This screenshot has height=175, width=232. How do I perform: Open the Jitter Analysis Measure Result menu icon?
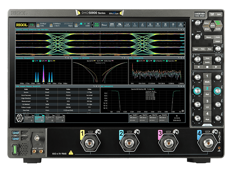(96, 86)
